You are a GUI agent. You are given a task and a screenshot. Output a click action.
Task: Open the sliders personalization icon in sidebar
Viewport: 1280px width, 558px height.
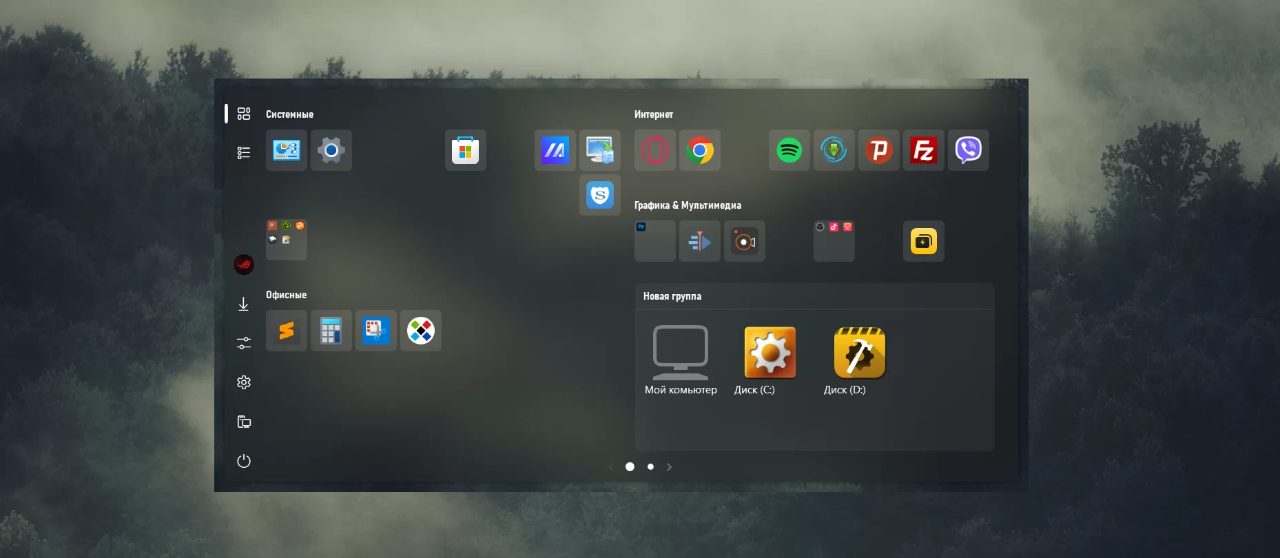[x=244, y=343]
